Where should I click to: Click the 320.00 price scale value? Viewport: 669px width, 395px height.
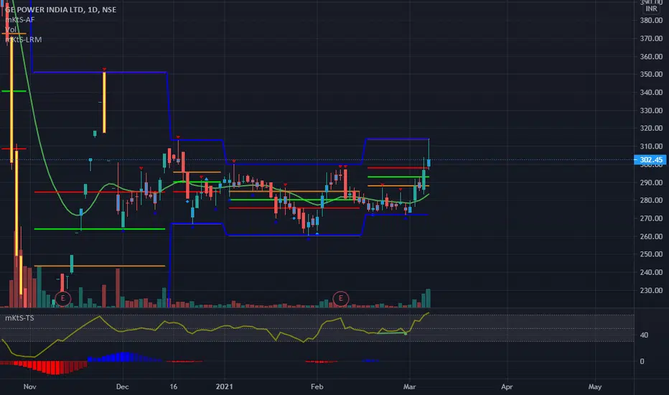pos(651,128)
